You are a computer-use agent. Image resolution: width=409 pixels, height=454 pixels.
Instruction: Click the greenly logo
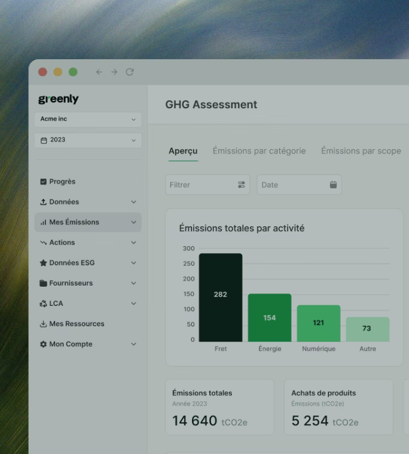click(x=58, y=99)
